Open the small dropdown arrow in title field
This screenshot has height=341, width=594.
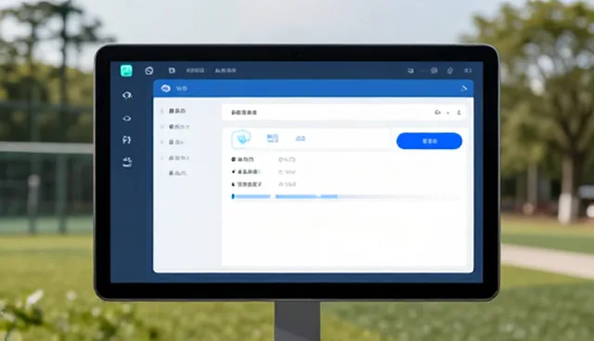[x=447, y=113]
